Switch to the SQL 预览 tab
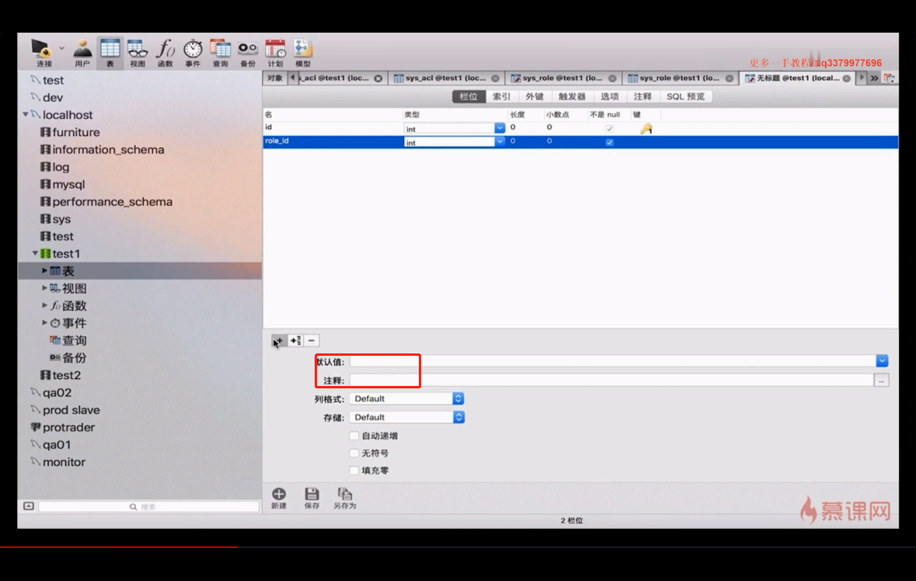 (x=685, y=96)
